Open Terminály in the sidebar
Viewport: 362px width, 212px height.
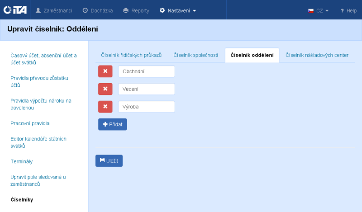(21, 161)
